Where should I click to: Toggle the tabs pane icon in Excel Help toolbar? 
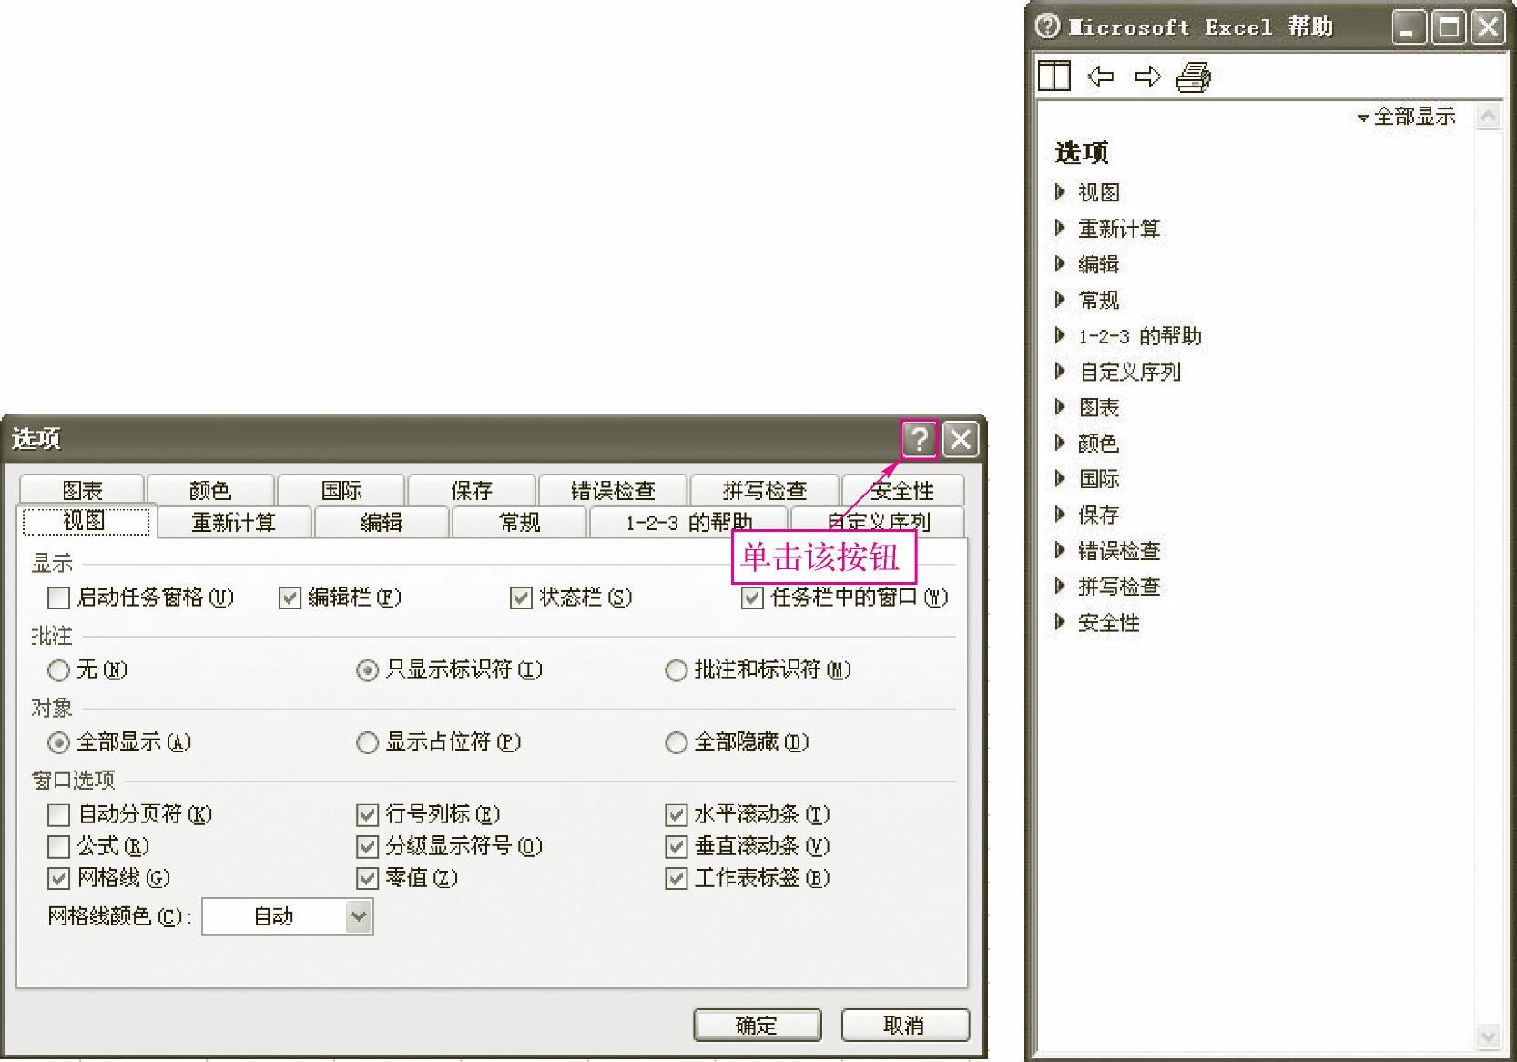pyautogui.click(x=1054, y=76)
